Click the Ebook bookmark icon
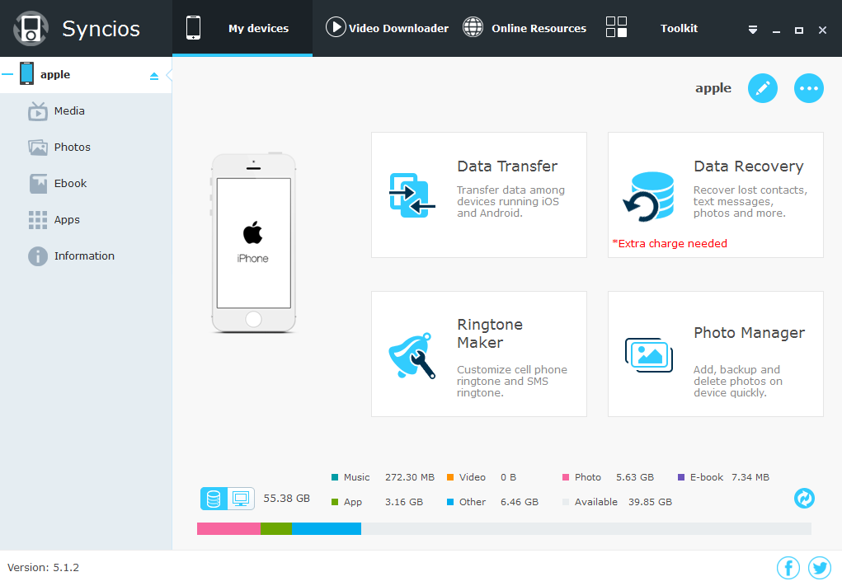842x586 pixels. [x=38, y=184]
